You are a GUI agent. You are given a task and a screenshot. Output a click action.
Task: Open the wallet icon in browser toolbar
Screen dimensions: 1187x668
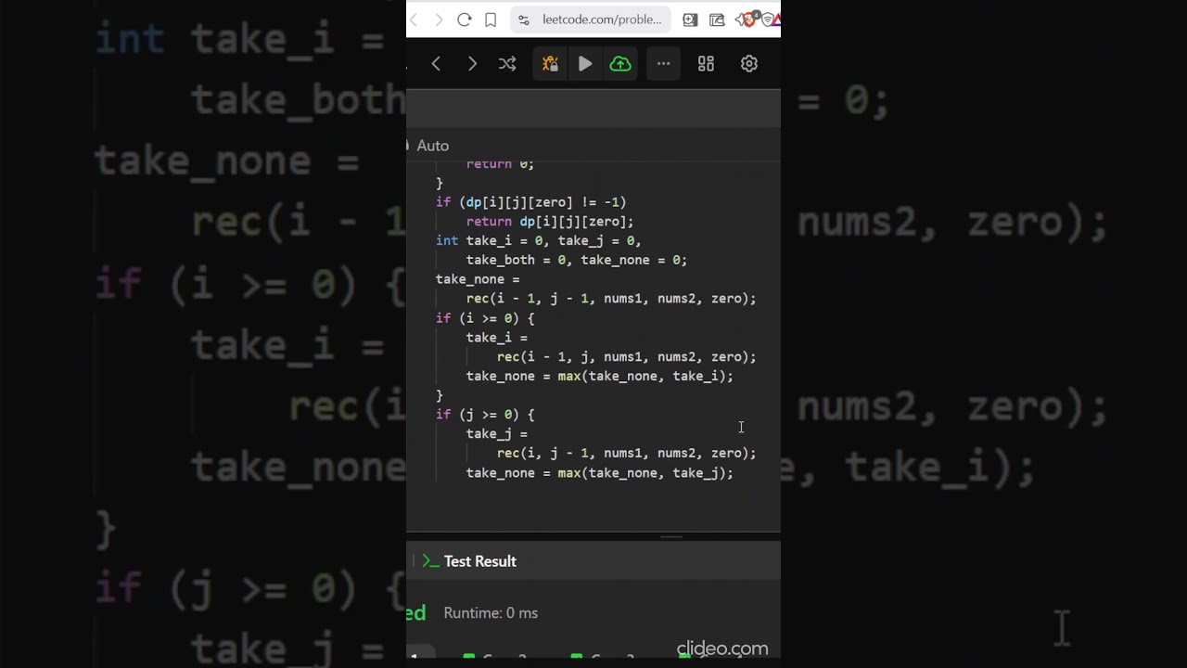(x=717, y=19)
